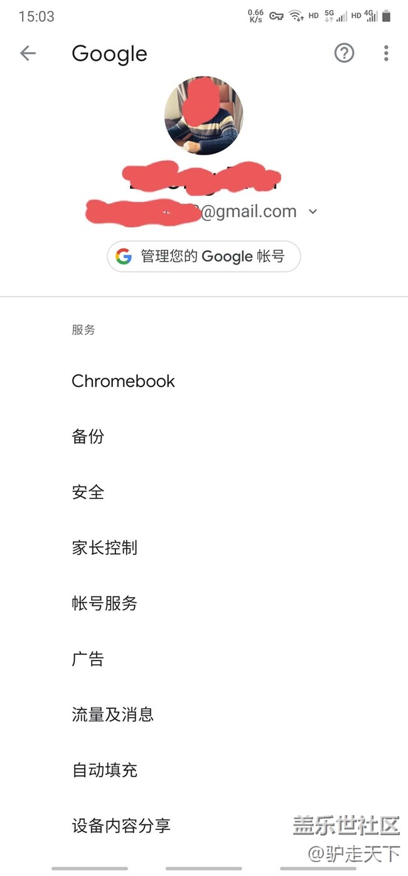Tap the 5G signal strength icon
Image resolution: width=408 pixels, height=876 pixels.
335,16
